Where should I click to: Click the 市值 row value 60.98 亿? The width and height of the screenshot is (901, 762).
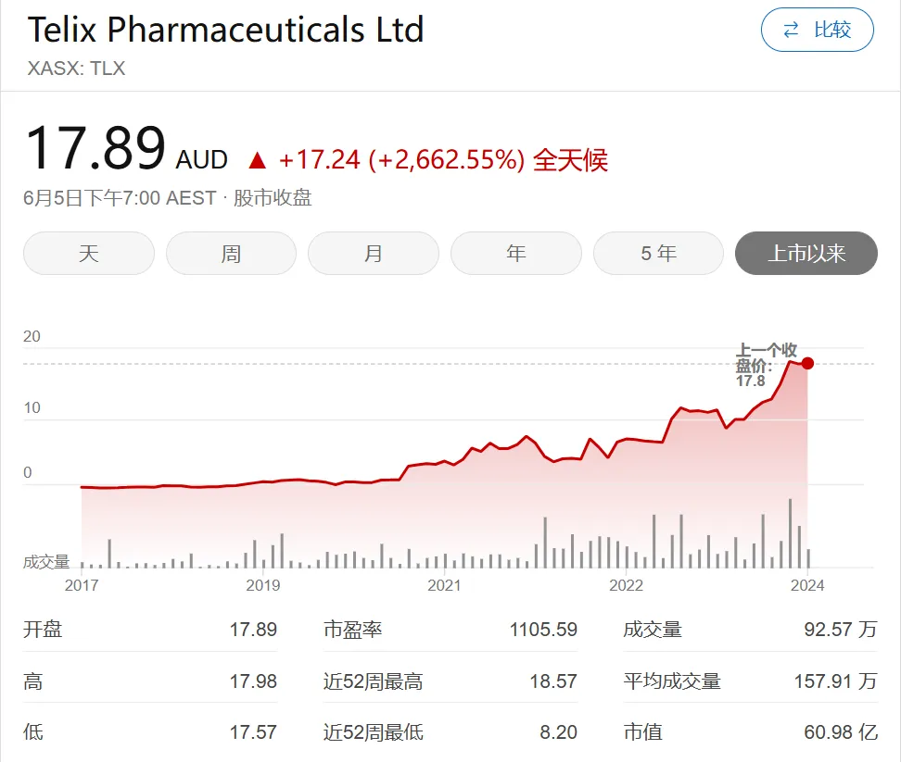click(x=840, y=732)
